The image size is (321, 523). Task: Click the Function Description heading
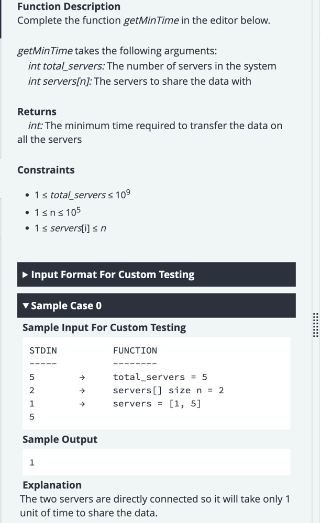pyautogui.click(x=69, y=7)
